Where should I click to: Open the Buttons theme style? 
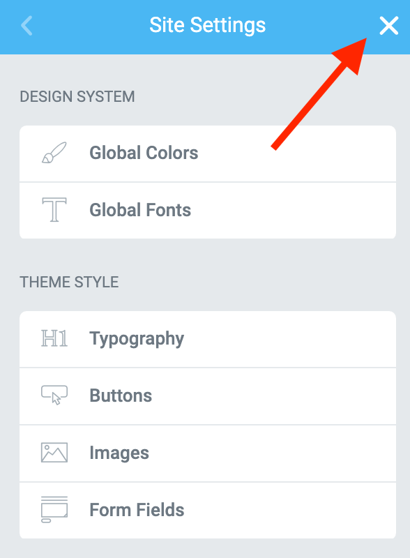(x=208, y=396)
